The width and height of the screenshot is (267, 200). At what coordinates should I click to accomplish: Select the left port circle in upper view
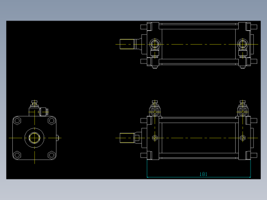(155, 44)
